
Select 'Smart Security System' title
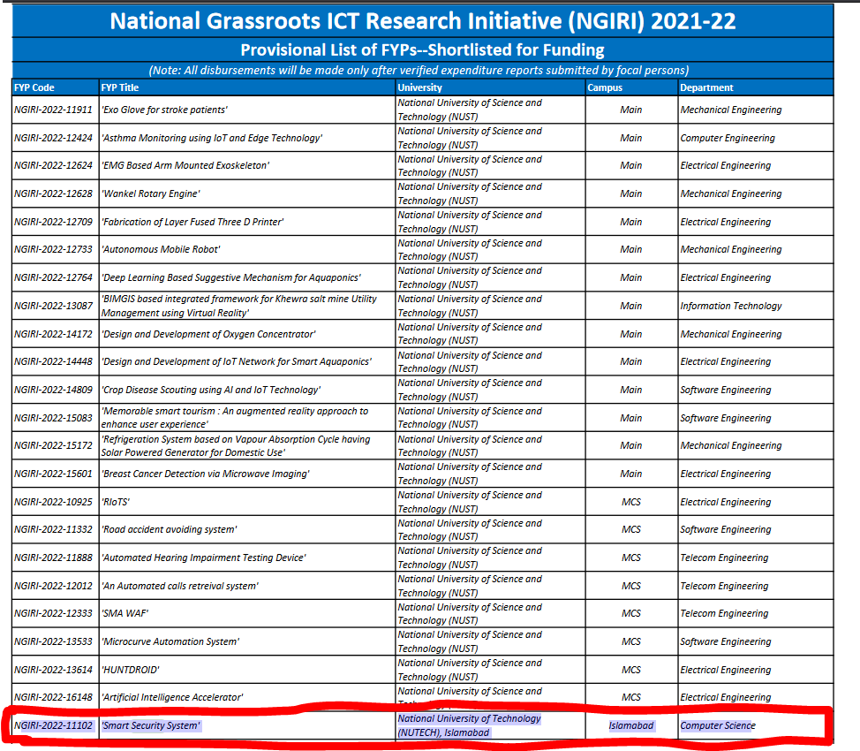tap(151, 725)
